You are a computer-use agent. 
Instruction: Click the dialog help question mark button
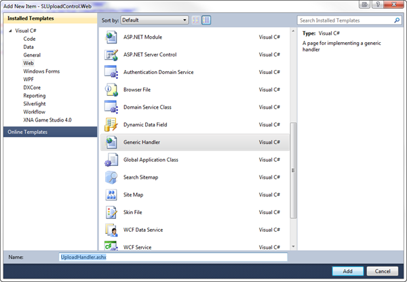click(x=378, y=4)
